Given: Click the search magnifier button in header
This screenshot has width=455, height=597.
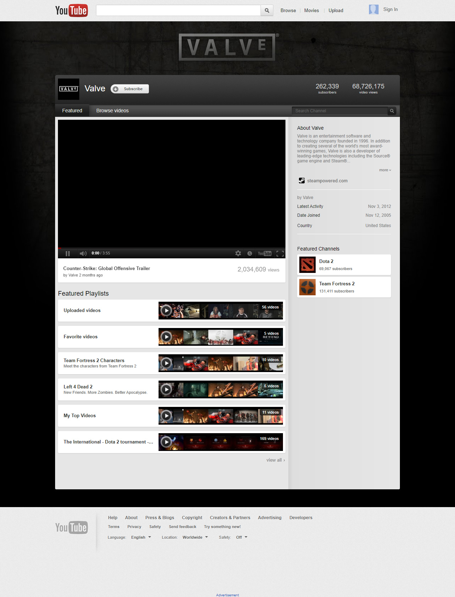Looking at the screenshot, I should [x=267, y=11].
